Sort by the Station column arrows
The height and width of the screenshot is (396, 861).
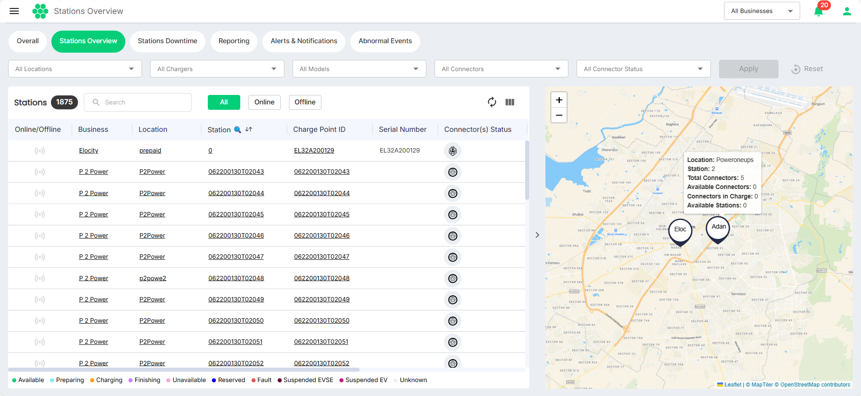tap(249, 129)
